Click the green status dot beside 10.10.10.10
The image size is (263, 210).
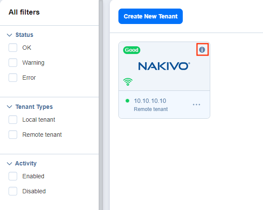click(x=127, y=101)
